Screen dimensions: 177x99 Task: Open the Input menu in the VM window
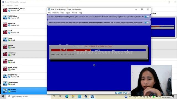(67, 13)
